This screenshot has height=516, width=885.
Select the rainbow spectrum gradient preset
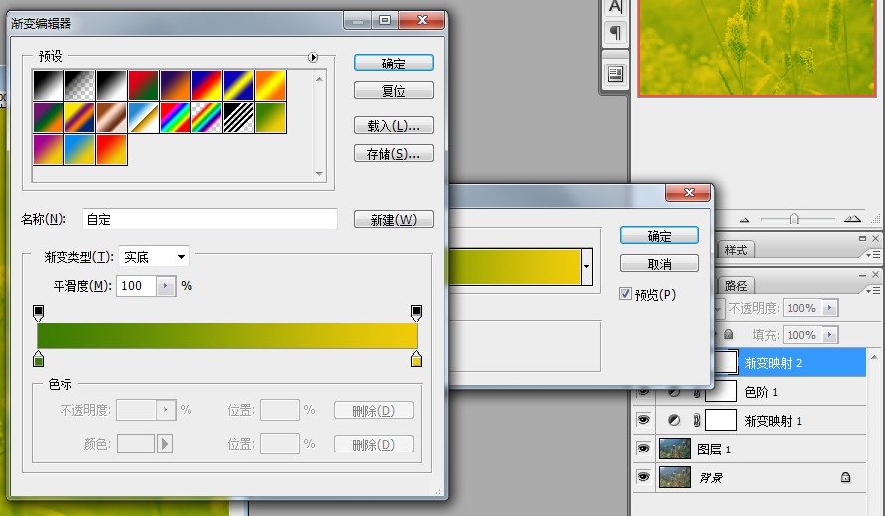point(176,118)
